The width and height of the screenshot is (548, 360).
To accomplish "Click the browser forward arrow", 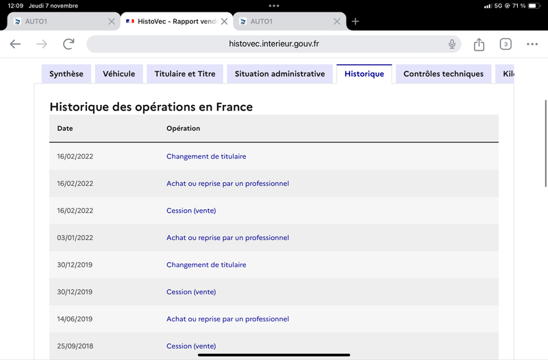I will pos(42,44).
